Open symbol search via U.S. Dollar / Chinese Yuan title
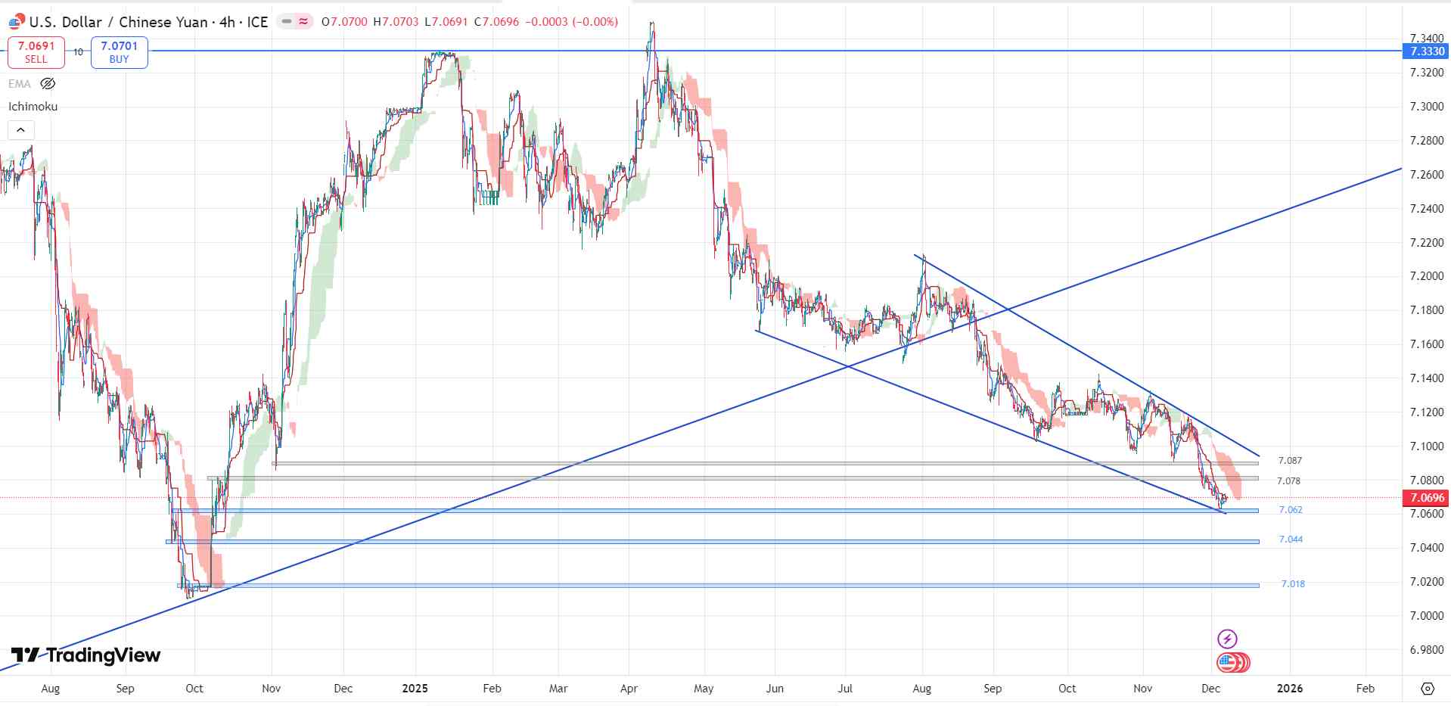Screen dimensions: 1451x706 (x=118, y=22)
